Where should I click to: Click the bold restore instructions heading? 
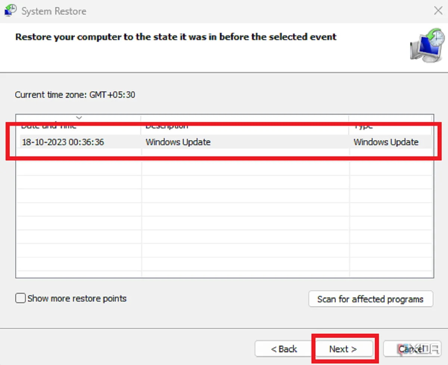(175, 37)
